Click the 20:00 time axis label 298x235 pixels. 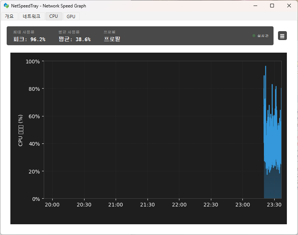[52, 205]
